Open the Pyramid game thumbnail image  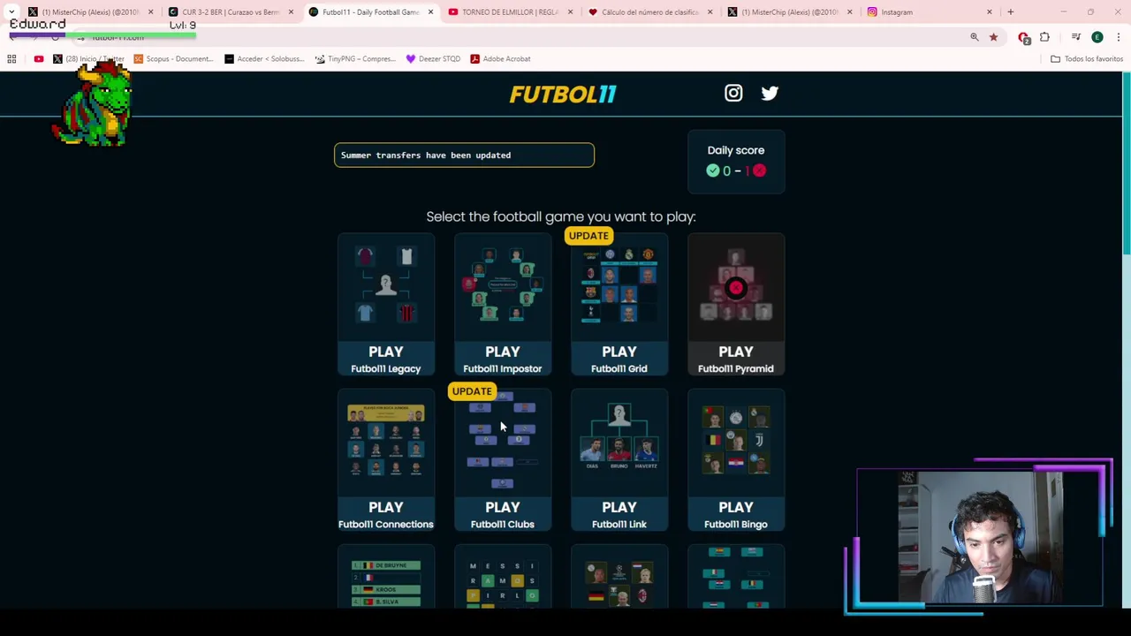735,287
